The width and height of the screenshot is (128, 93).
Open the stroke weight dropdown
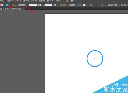pyautogui.click(x=27, y=5)
